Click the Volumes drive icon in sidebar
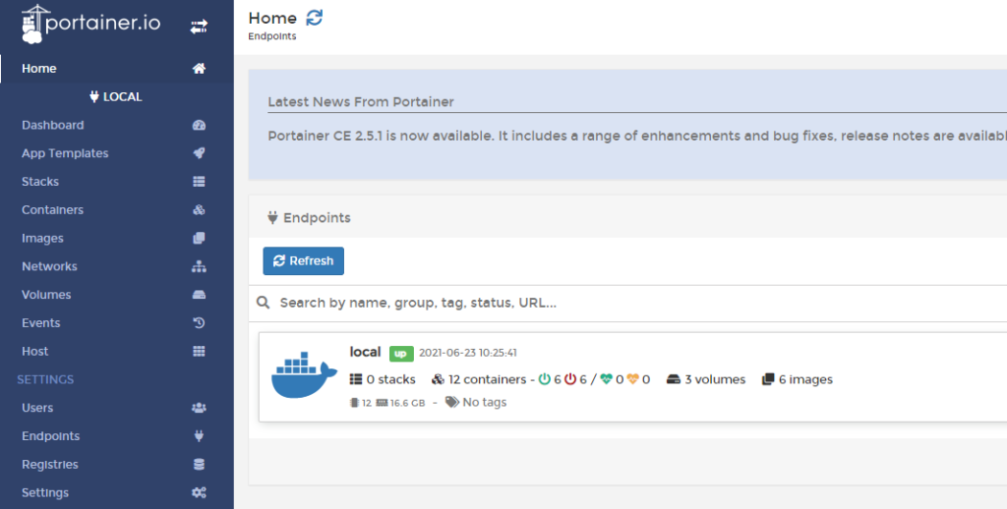 [199, 295]
